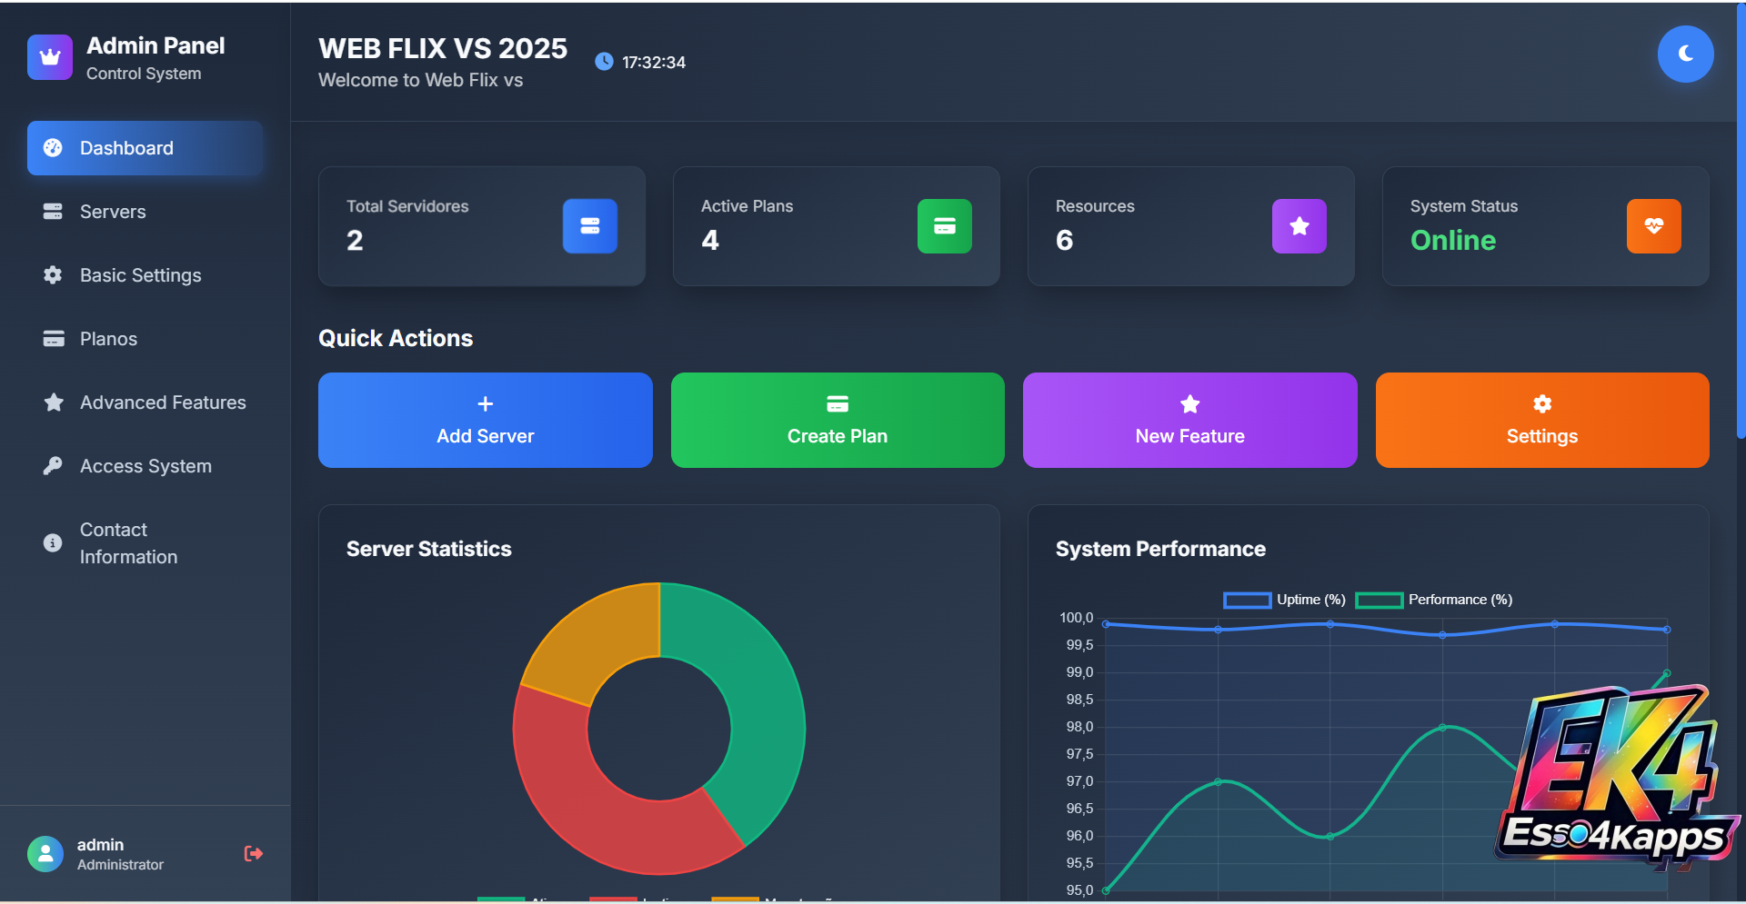
Task: Click the orange heartbeat icon in System Status
Action: (1653, 226)
